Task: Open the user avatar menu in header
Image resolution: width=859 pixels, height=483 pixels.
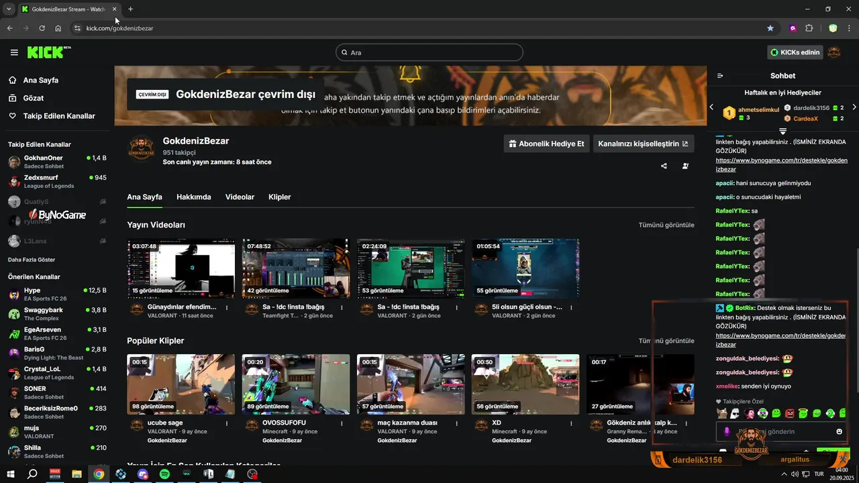Action: tap(834, 52)
